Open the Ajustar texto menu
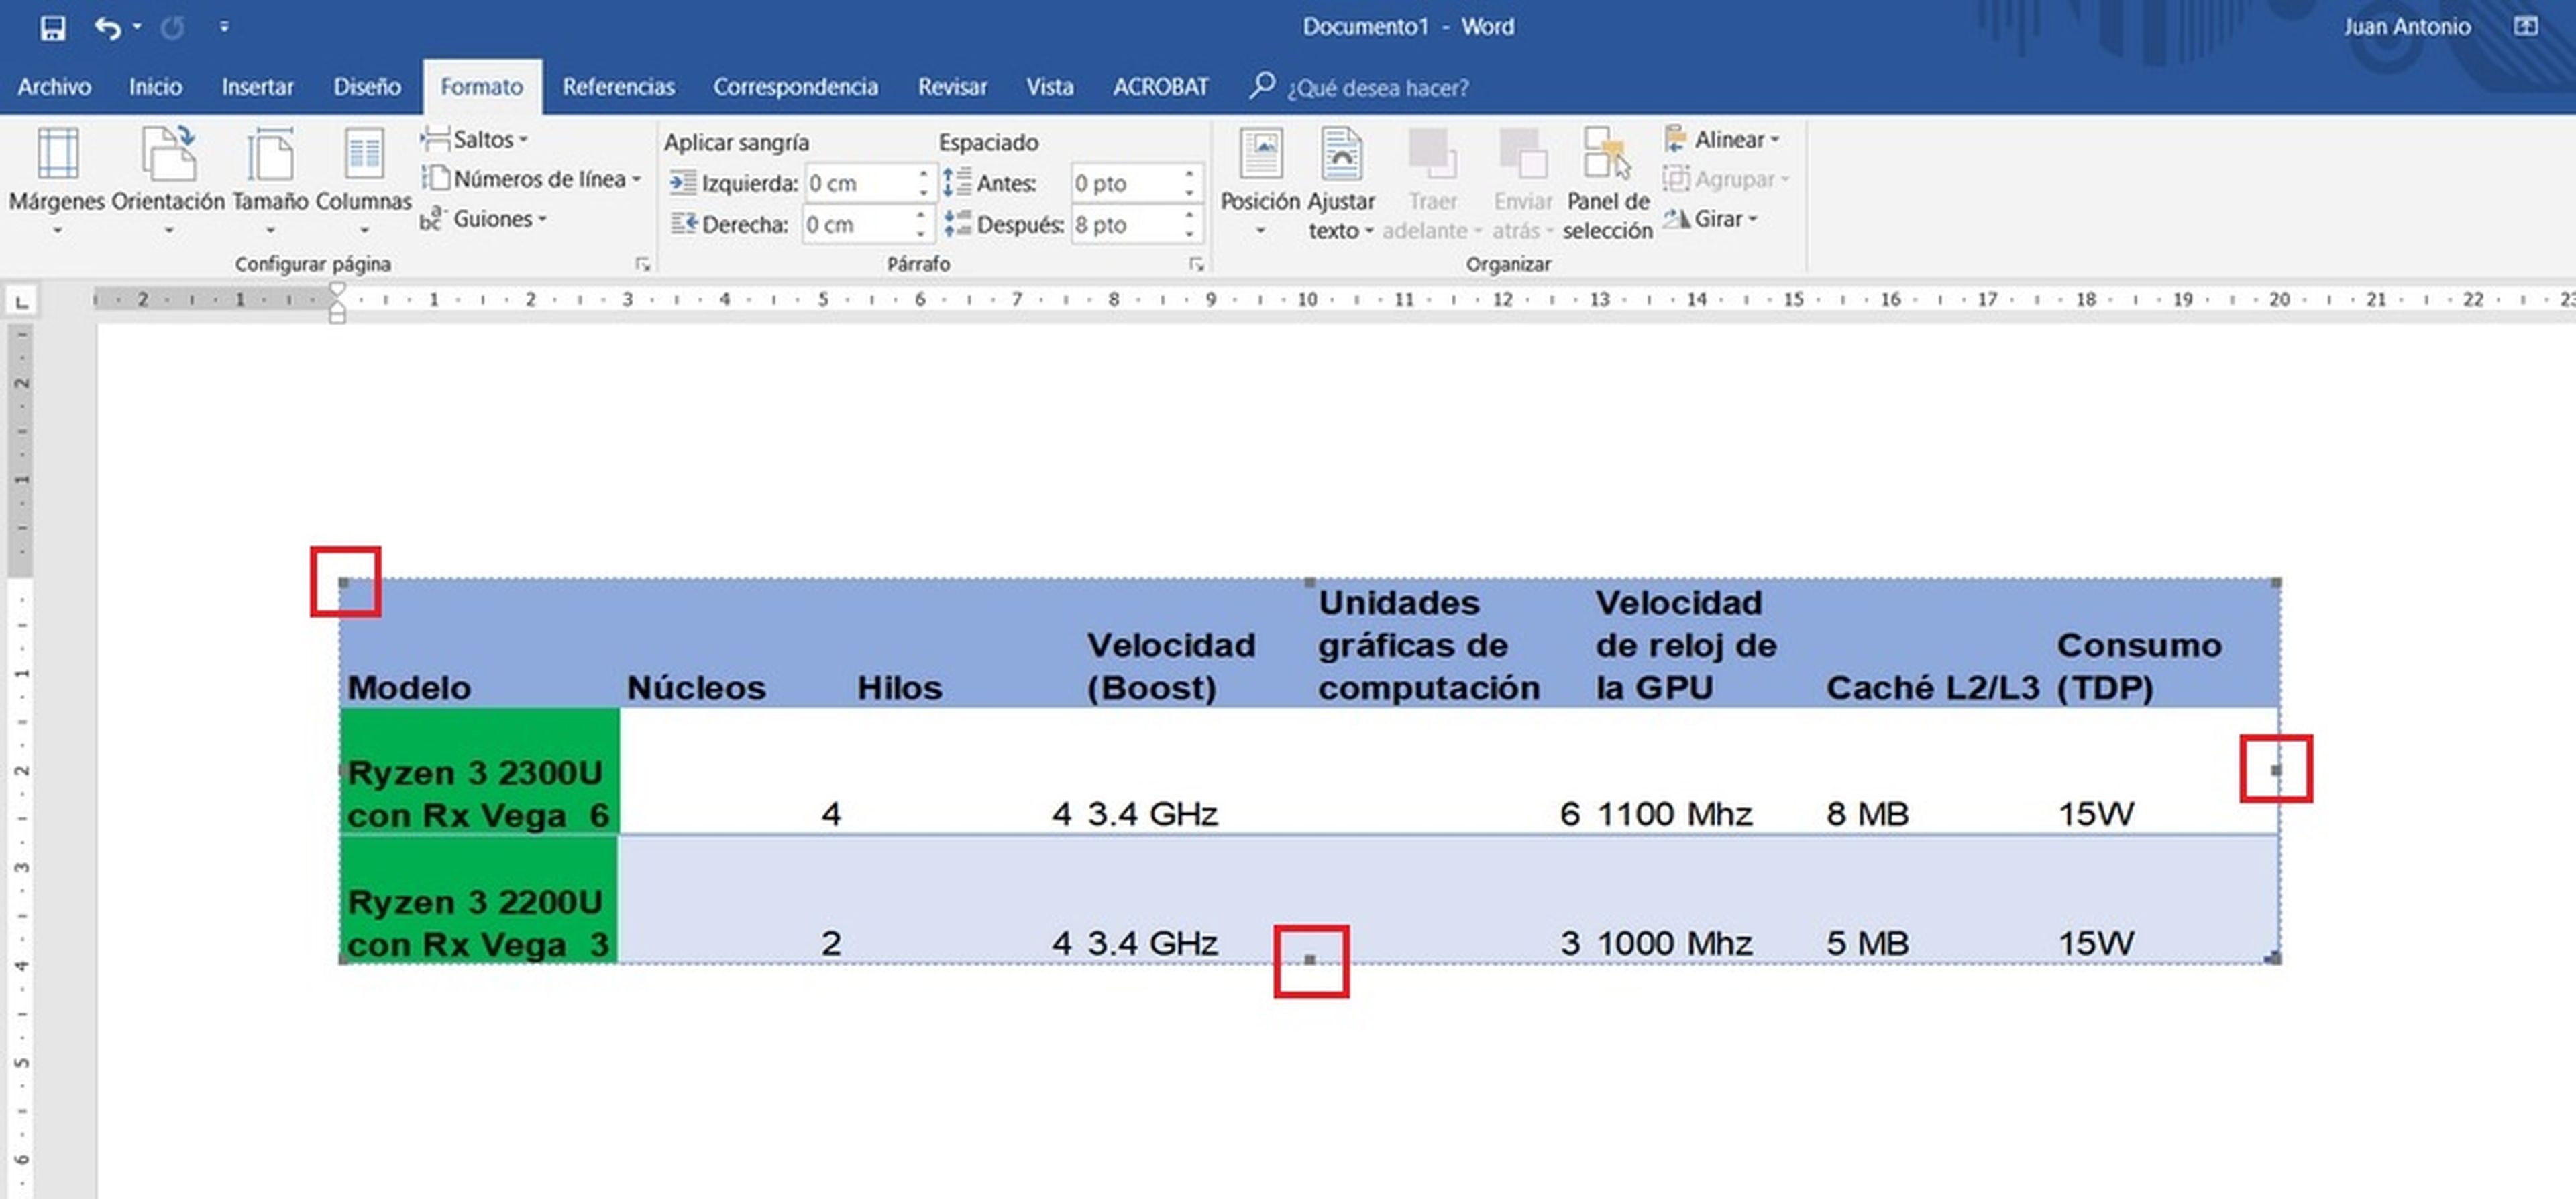2576x1199 pixels. click(x=1341, y=183)
